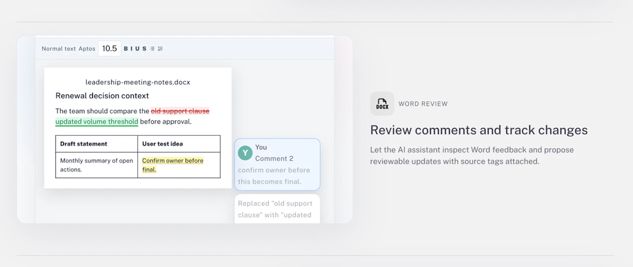This screenshot has width=633, height=267.
Task: Click the deleted text old support clause
Action: pos(180,111)
